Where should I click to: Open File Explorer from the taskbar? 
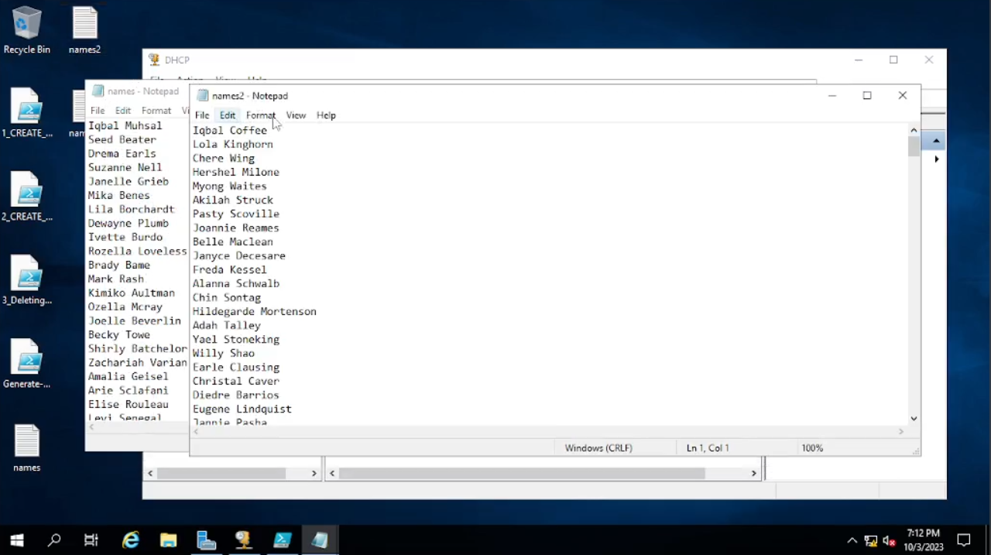click(168, 540)
